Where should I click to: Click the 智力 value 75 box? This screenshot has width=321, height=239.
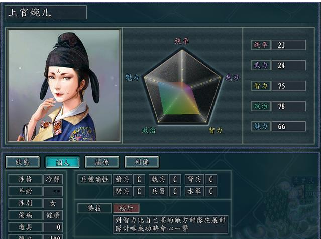point(289,86)
